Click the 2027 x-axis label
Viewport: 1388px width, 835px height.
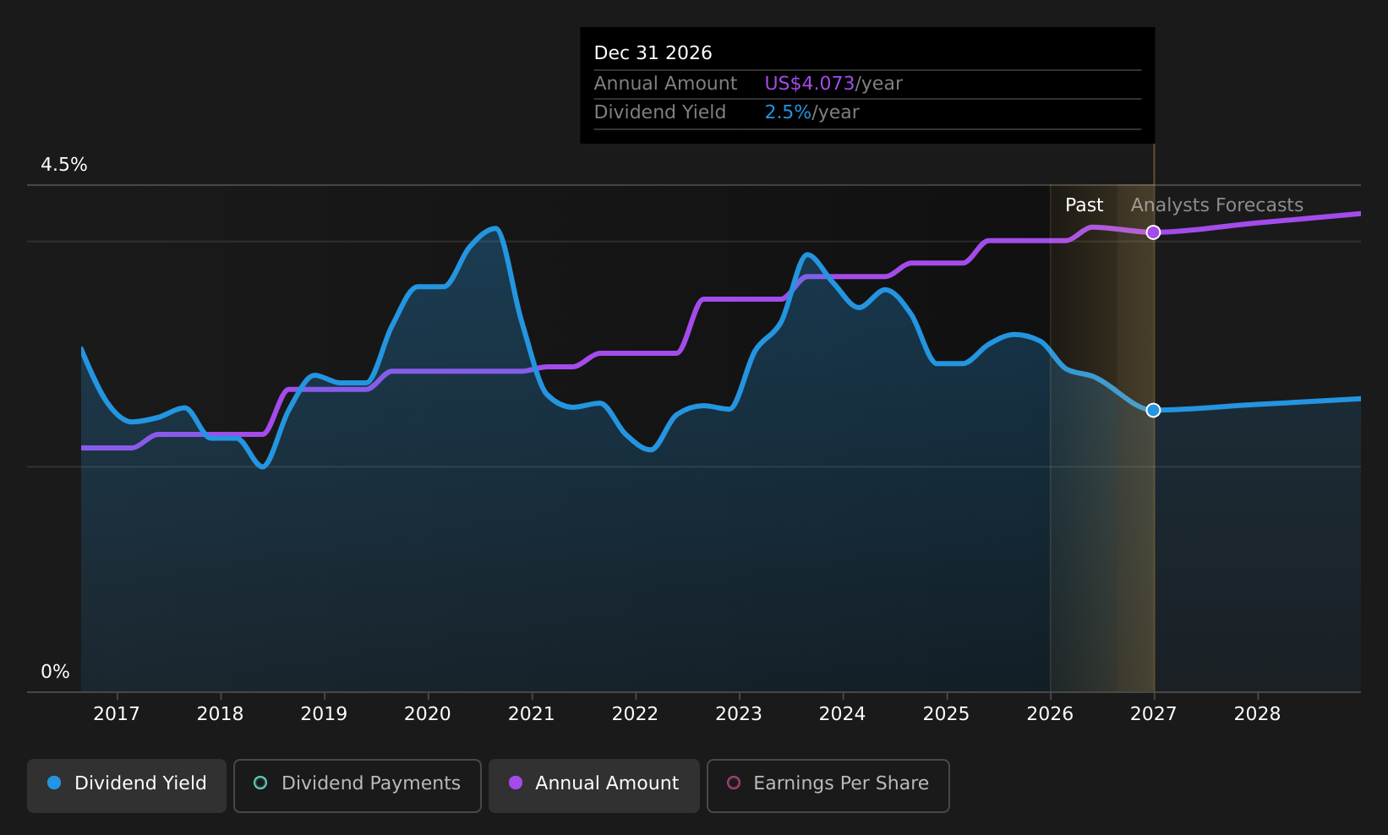pyautogui.click(x=1154, y=714)
